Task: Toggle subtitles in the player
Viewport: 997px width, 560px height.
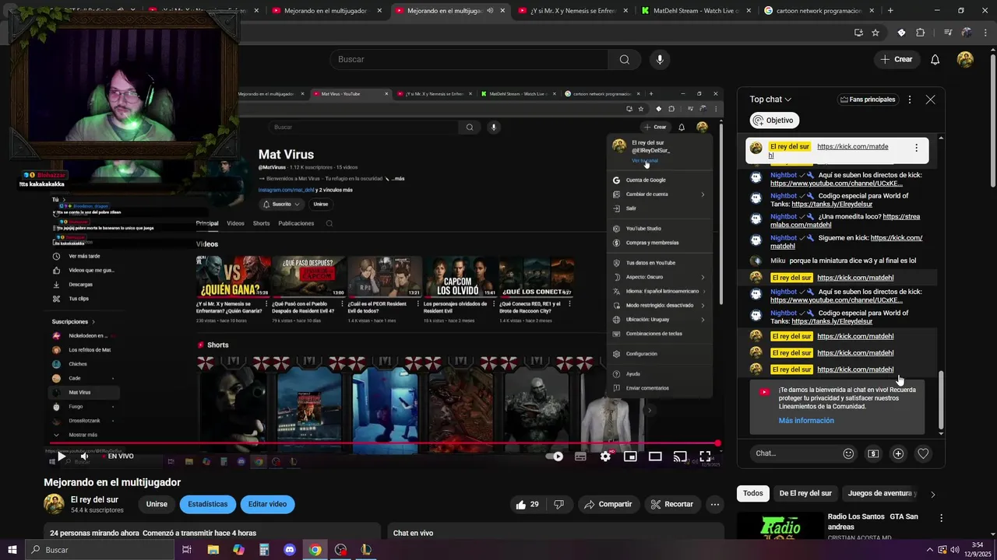Action: (580, 457)
